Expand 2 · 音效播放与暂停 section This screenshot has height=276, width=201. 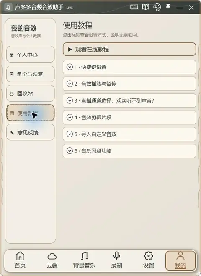(129, 84)
